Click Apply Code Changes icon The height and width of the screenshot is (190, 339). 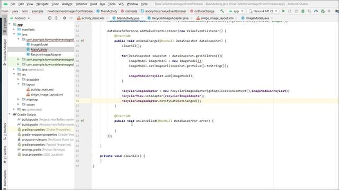pyautogui.click(x=297, y=11)
